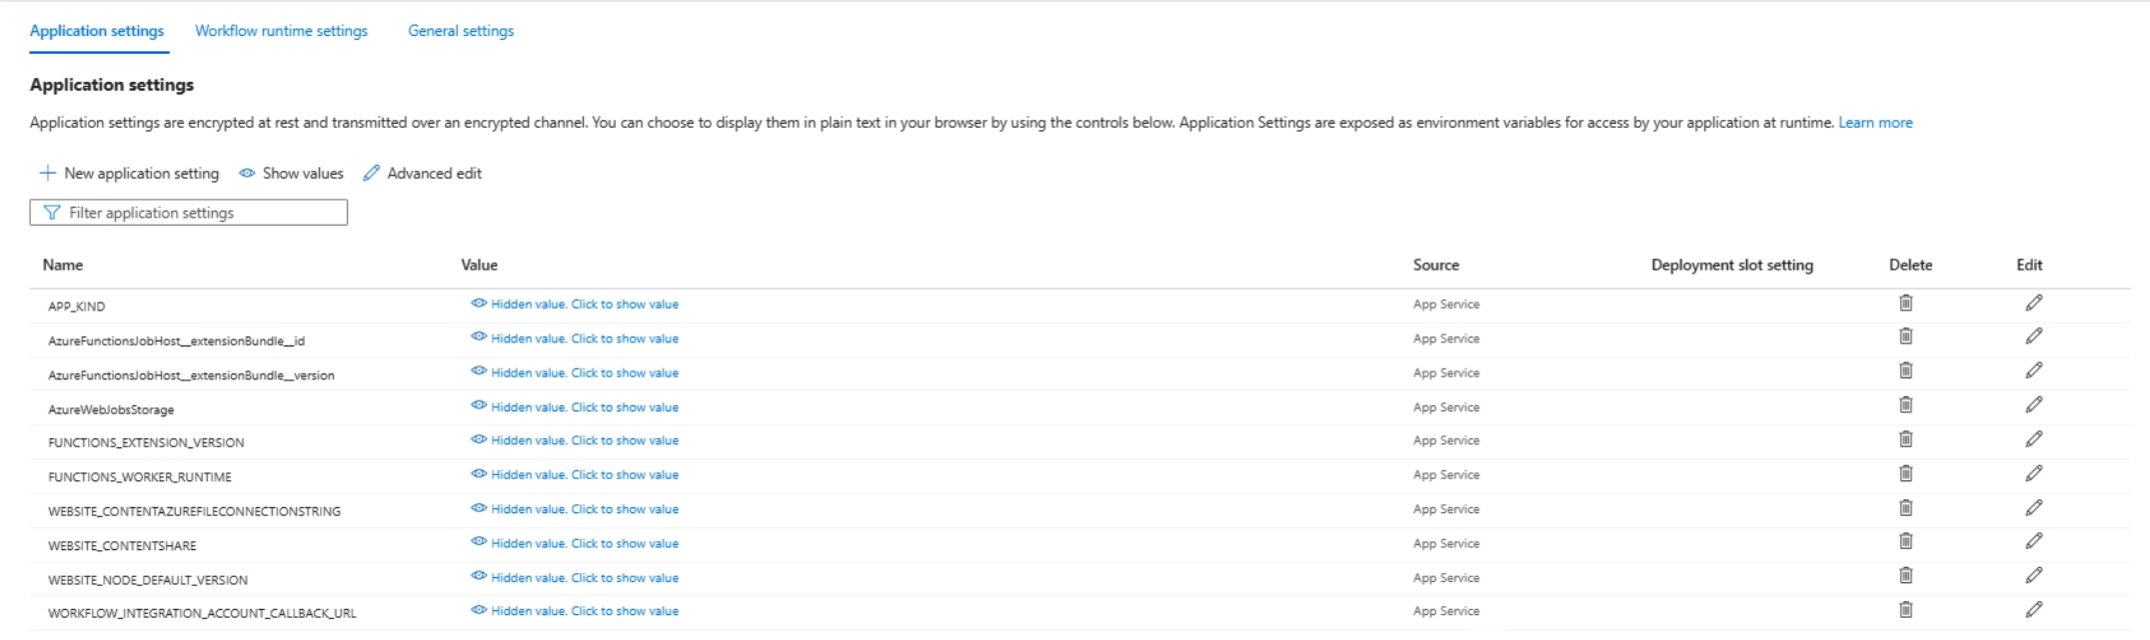Screen dimensions: 2150x640
Task: Open the Learn more link
Action: [1874, 122]
